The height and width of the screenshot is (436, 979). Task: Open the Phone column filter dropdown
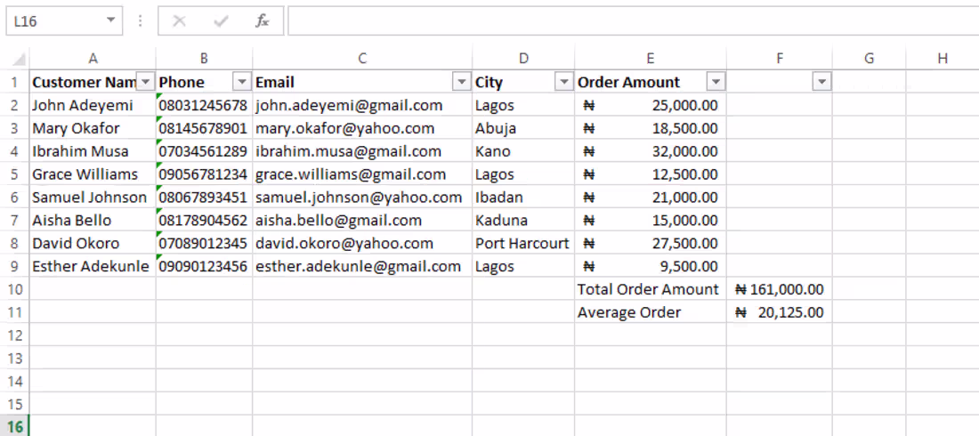pyautogui.click(x=241, y=82)
